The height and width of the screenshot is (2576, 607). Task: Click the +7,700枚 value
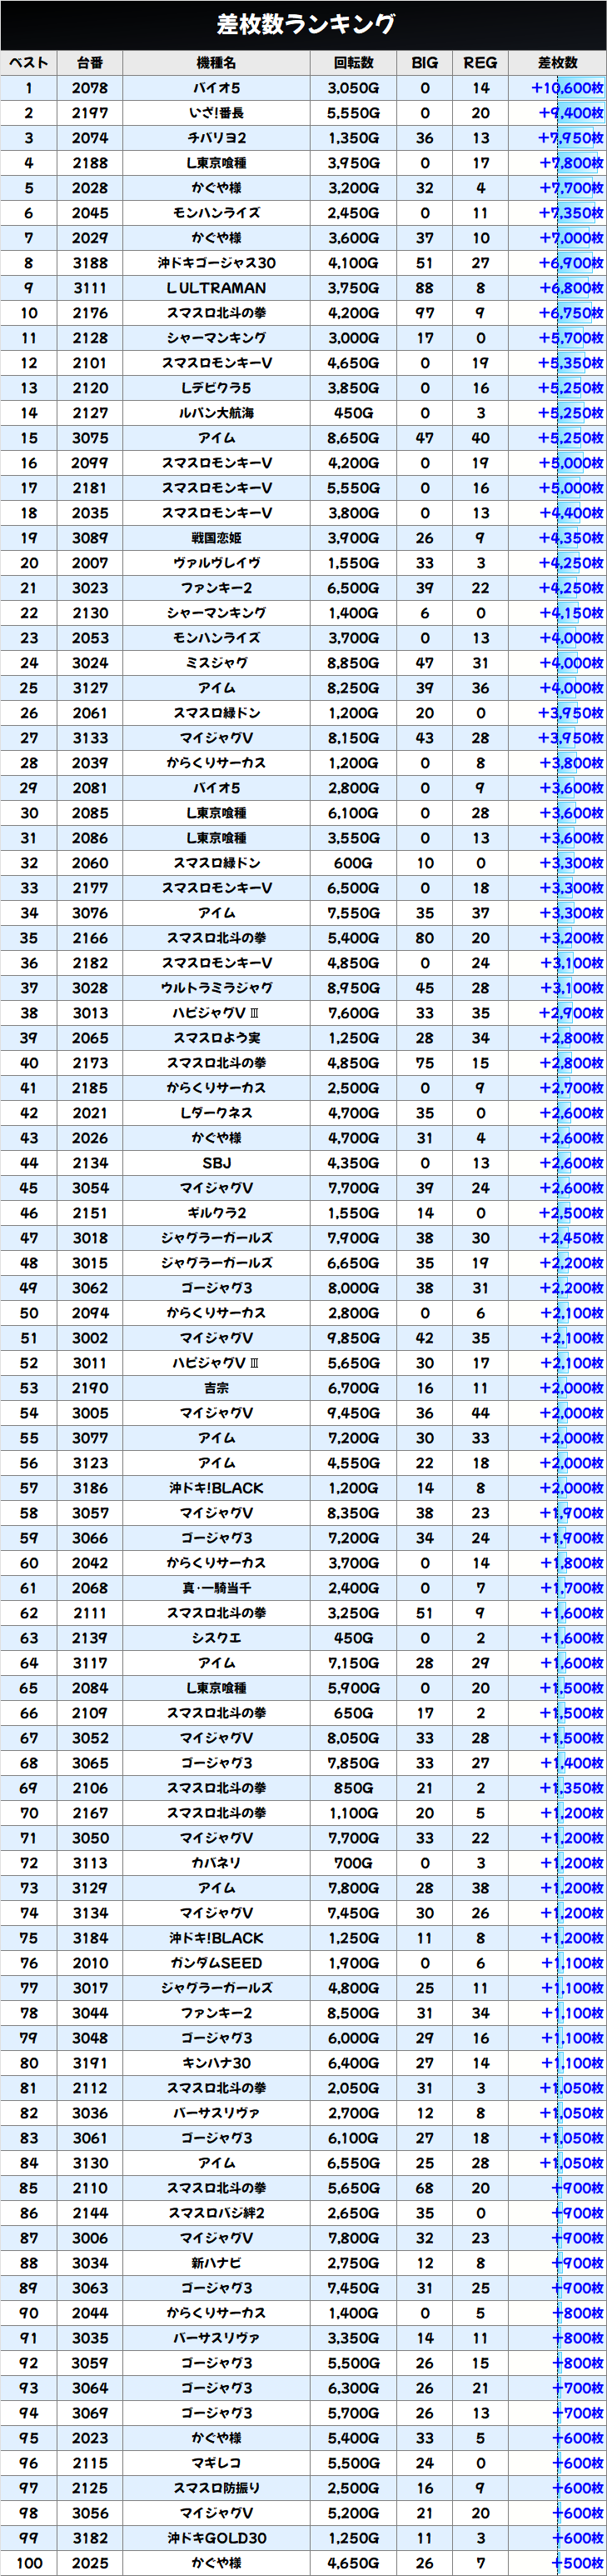pyautogui.click(x=570, y=188)
